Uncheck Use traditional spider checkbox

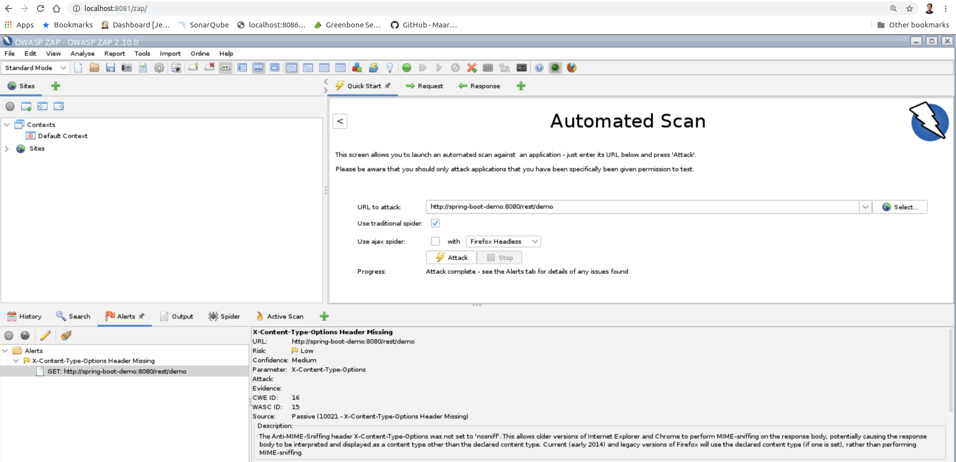pos(435,223)
